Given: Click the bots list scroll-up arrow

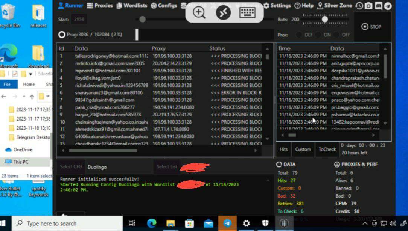Looking at the screenshot, I should [267, 49].
